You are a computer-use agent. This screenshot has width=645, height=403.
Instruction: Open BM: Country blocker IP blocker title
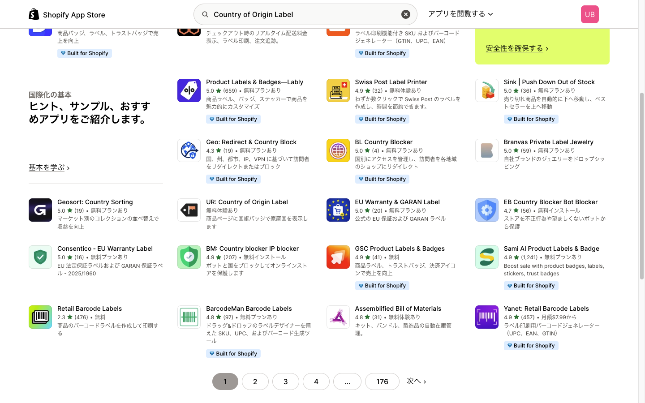252,249
